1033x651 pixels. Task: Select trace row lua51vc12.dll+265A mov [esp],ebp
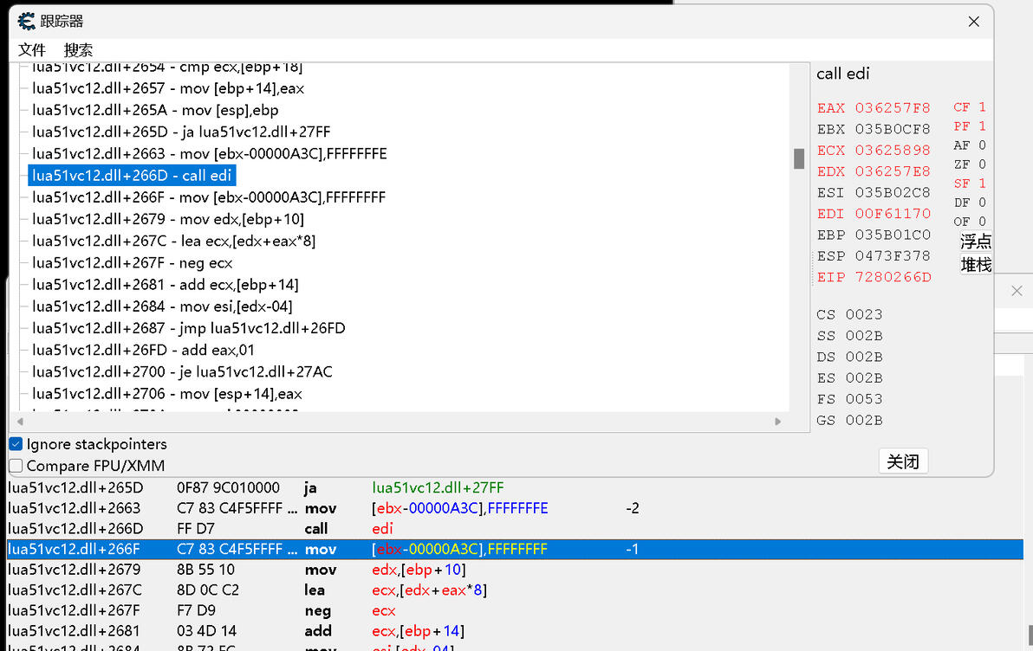click(155, 110)
